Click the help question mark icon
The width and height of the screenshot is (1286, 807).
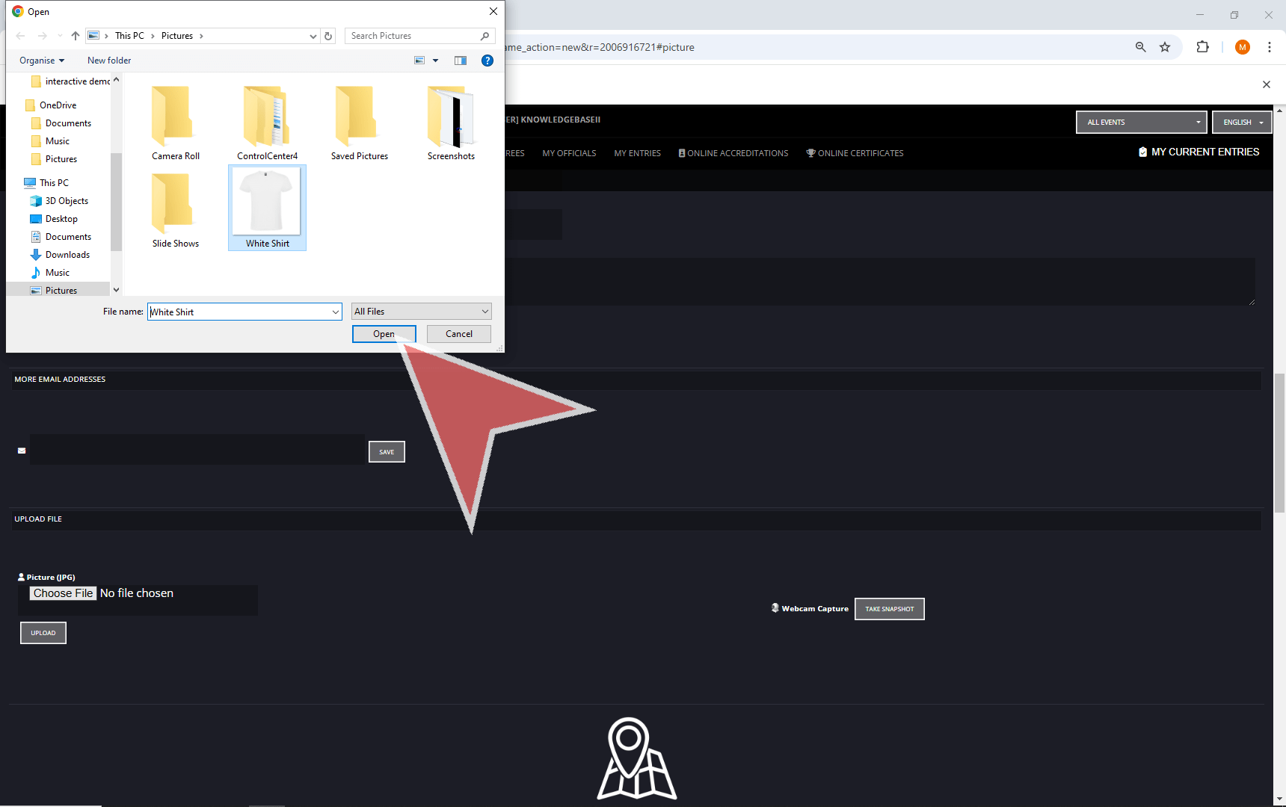487,61
